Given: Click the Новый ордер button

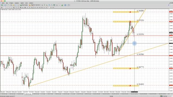Looking at the screenshot, I should pos(24,5).
